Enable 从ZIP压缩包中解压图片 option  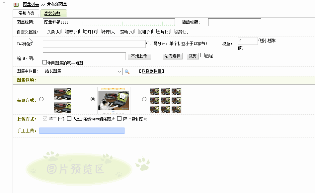69,119
